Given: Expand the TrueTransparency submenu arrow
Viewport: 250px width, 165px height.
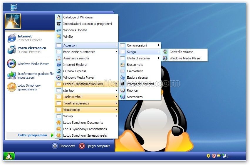Looking at the screenshot, I should (x=116, y=103).
